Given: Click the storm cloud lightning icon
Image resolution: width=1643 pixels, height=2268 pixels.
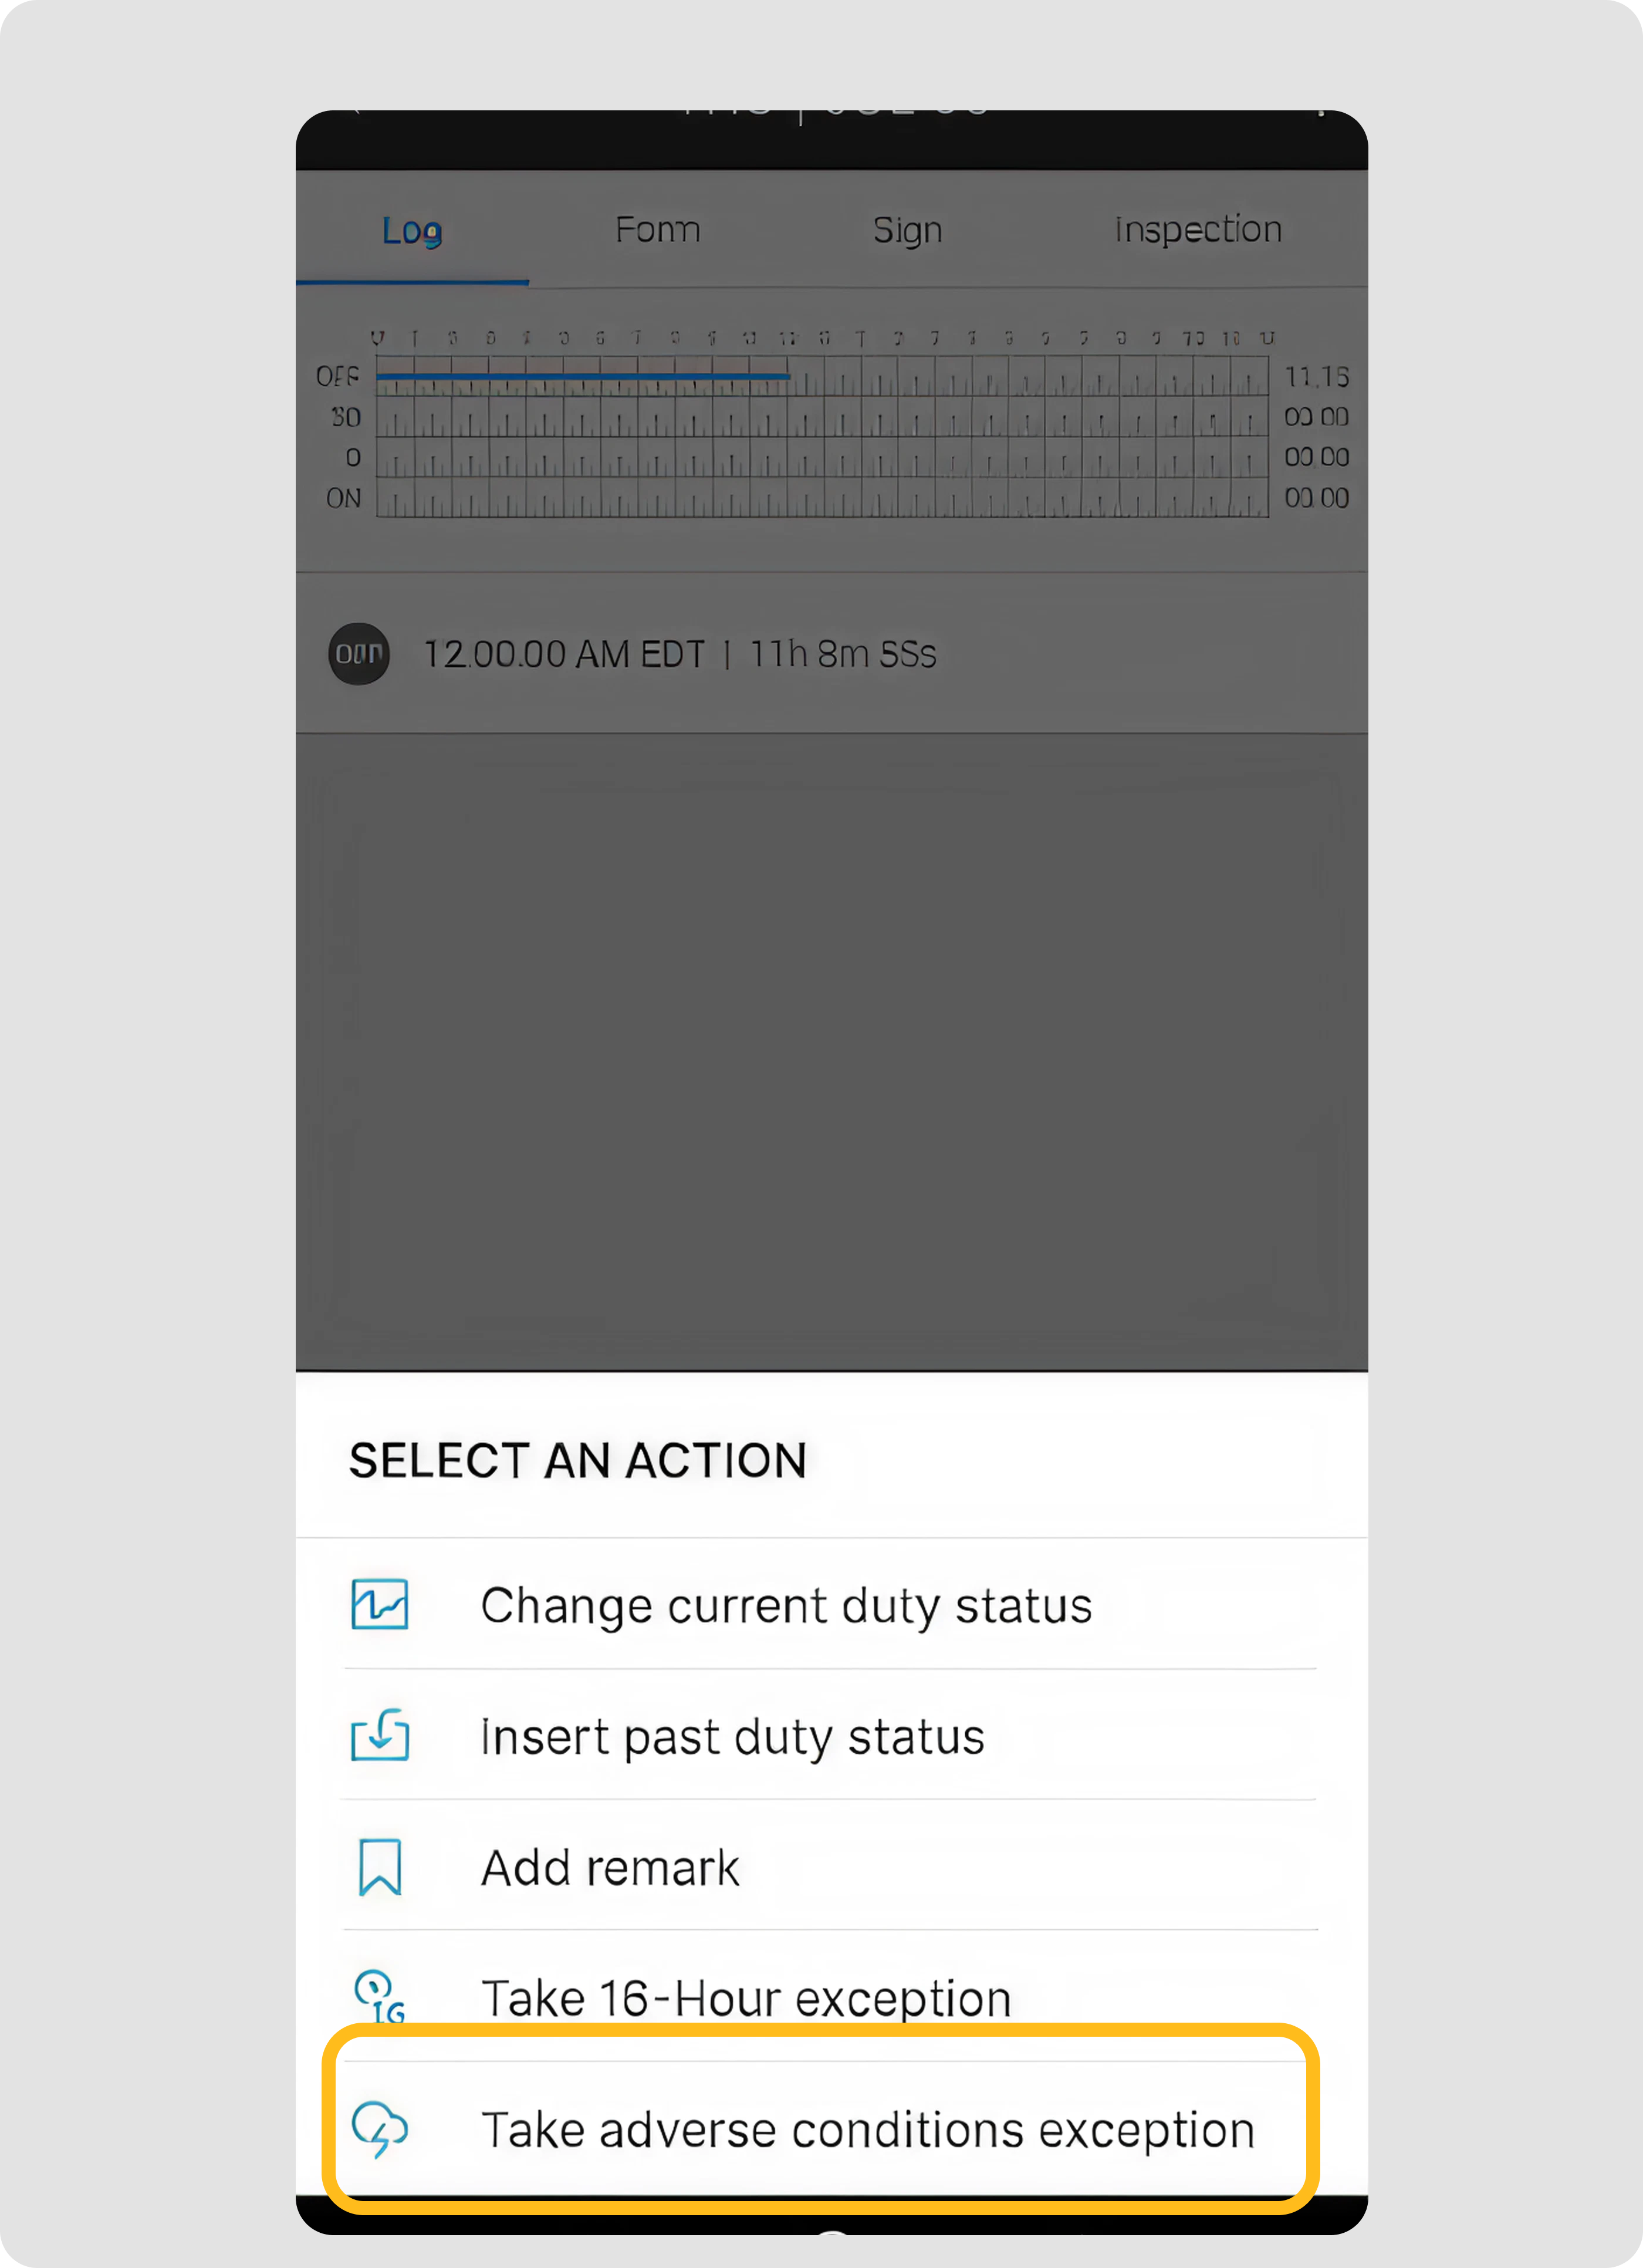Looking at the screenshot, I should (x=380, y=2128).
